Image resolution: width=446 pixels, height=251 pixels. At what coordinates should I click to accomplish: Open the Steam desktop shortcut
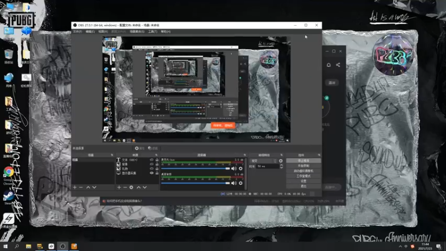coord(8,198)
